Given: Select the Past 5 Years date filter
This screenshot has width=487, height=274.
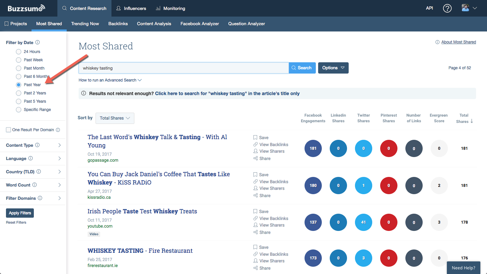Looking at the screenshot, I should [x=19, y=101].
